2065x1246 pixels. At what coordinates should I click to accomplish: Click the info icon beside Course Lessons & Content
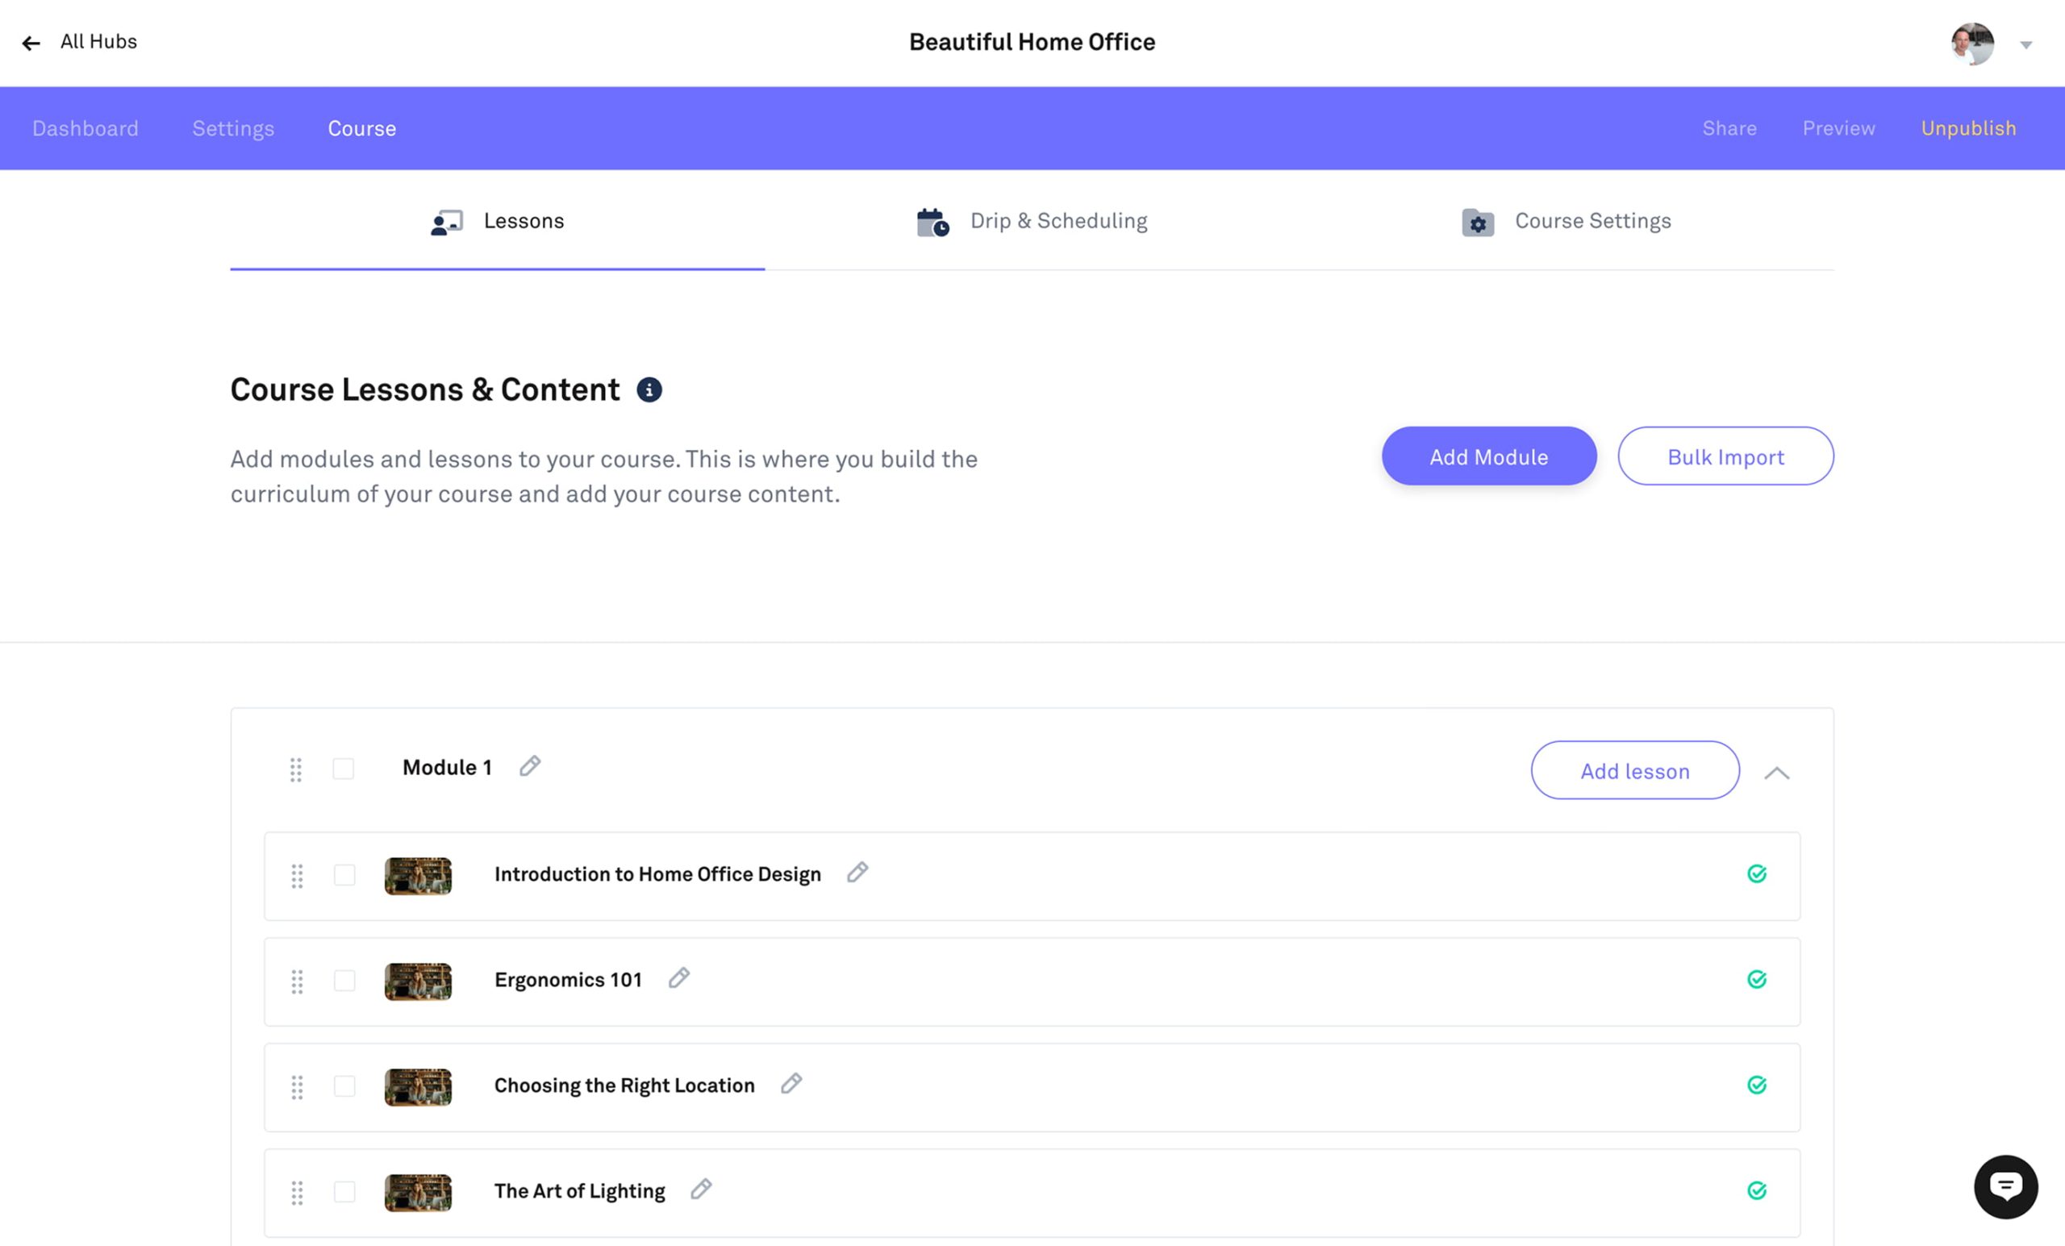(650, 389)
